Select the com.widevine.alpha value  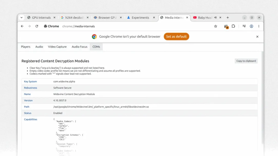(64, 81)
